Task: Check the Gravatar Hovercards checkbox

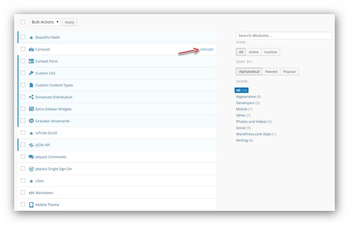Action: coord(23,121)
